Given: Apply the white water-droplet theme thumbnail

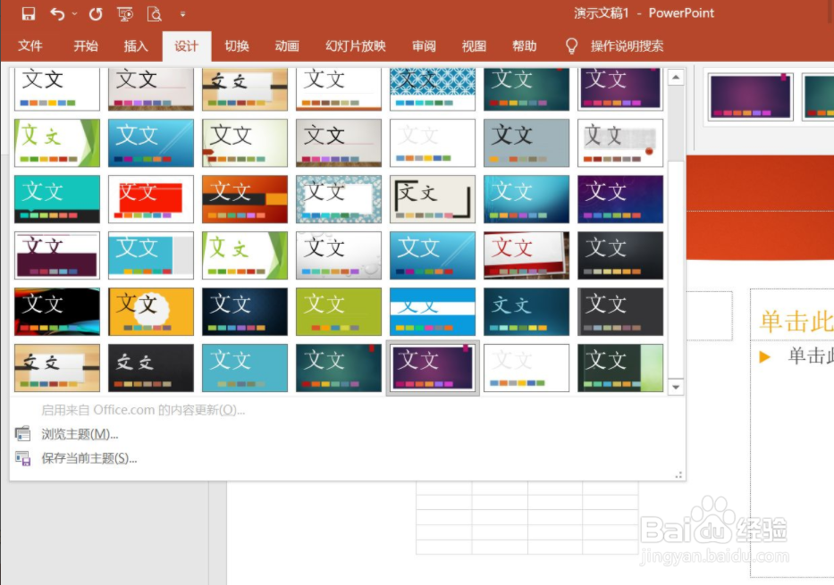Looking at the screenshot, I should pos(339,255).
